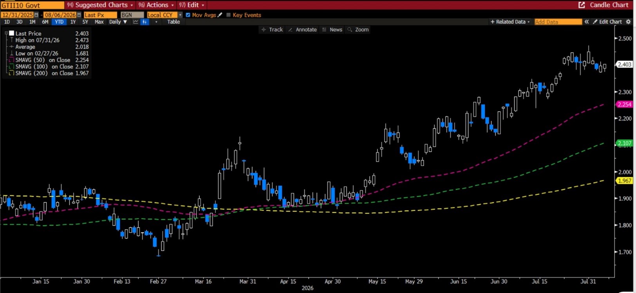Select the 1M time range
The image size is (636, 293).
(x=32, y=22)
